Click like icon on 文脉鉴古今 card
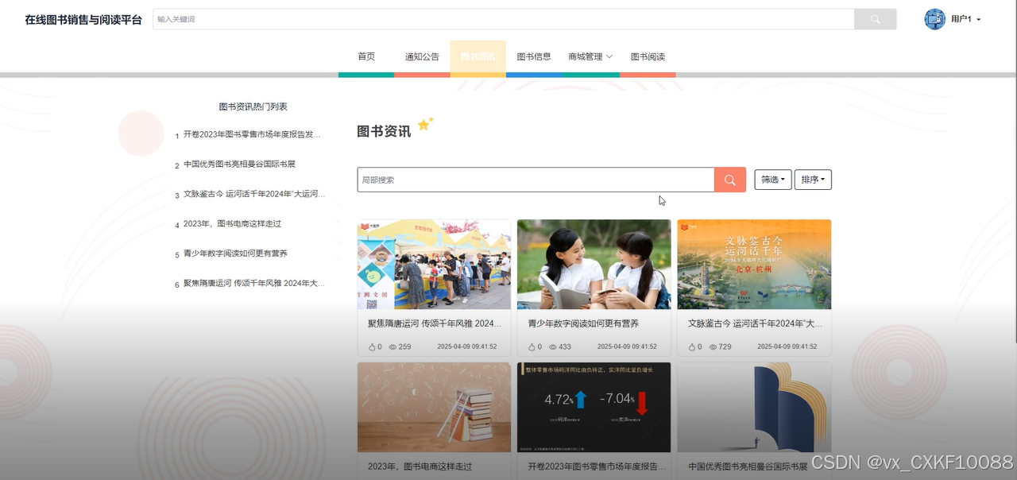This screenshot has height=480, width=1017. [693, 346]
